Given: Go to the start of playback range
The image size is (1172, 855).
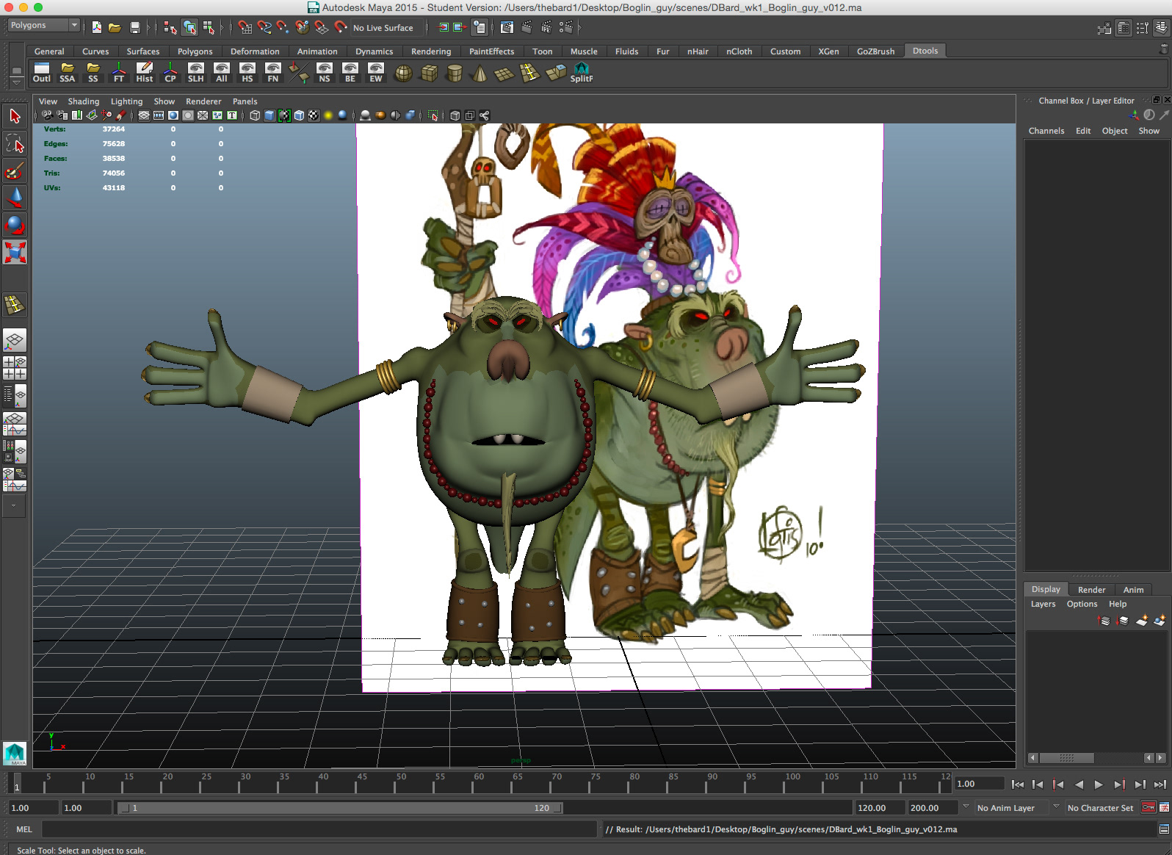Looking at the screenshot, I should coord(1018,784).
